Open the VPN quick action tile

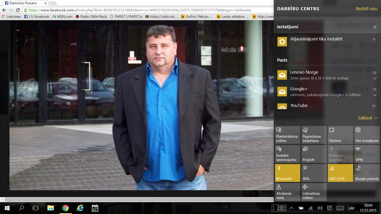[367, 154]
